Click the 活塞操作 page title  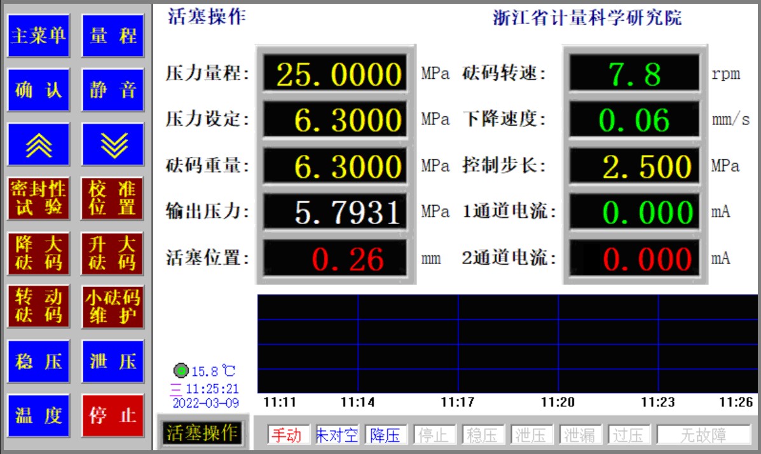point(207,17)
